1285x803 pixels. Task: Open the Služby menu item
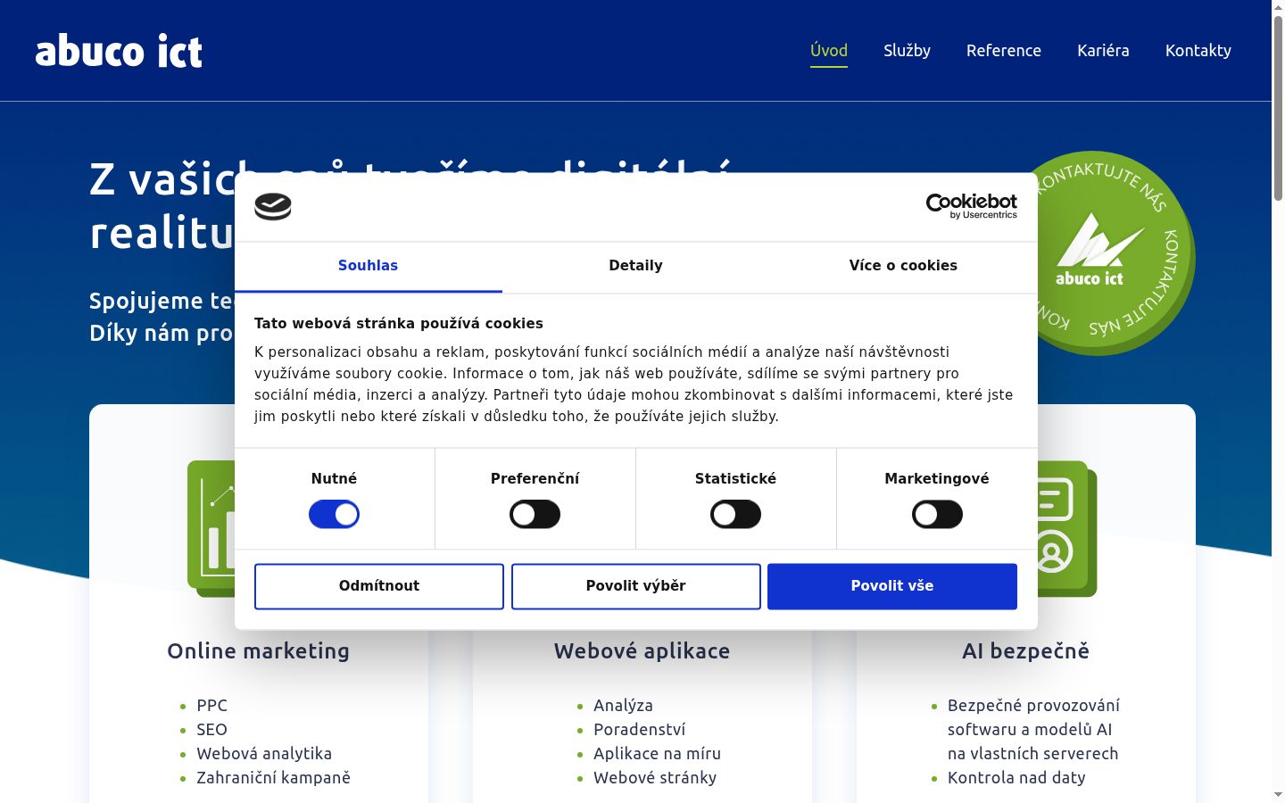(907, 51)
